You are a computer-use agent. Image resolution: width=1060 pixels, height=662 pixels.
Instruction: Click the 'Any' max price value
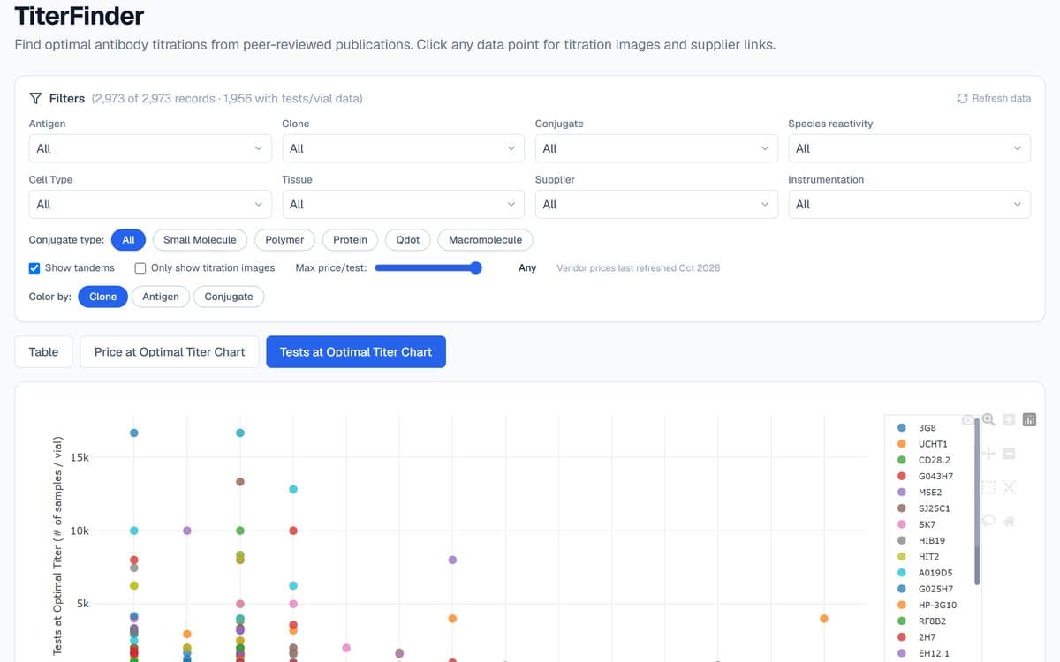point(527,267)
